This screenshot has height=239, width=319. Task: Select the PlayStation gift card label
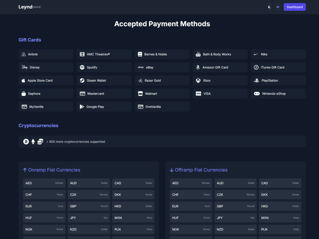tap(270, 81)
